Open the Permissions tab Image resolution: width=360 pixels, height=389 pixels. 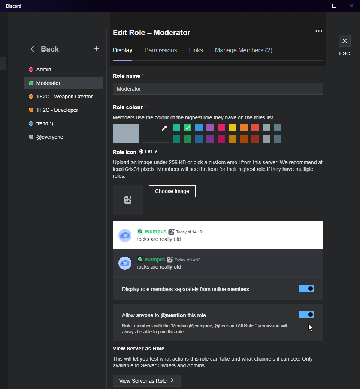click(161, 50)
